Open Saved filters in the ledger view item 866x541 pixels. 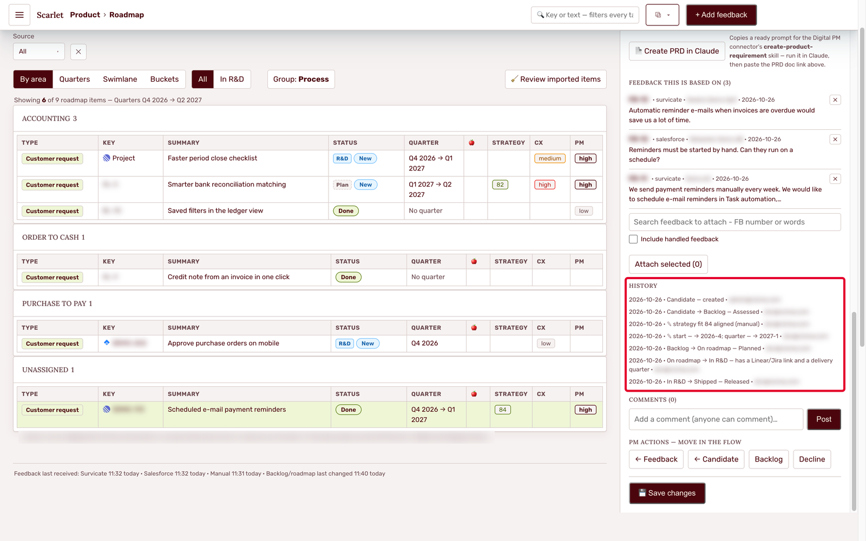tap(215, 211)
